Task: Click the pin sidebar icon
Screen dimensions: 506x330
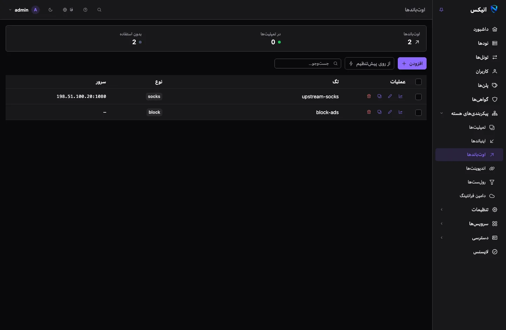Action: tap(442, 10)
